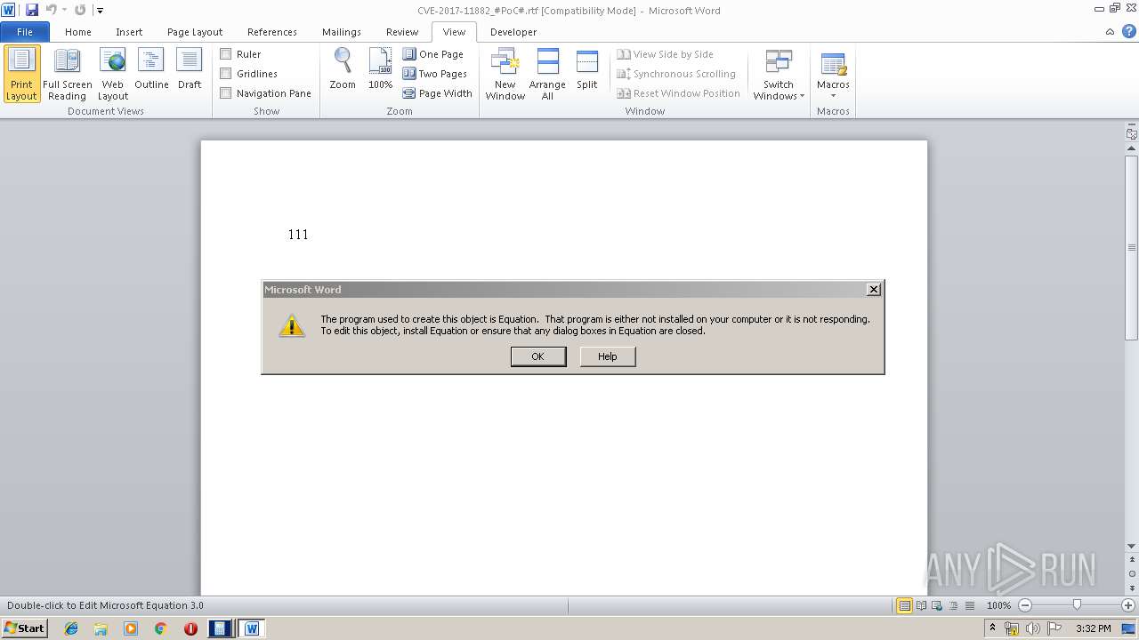This screenshot has height=640, width=1139.
Task: Open a New Window of the document
Action: click(505, 75)
